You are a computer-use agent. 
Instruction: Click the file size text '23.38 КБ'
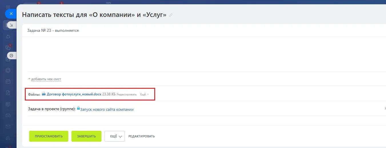tap(109, 94)
